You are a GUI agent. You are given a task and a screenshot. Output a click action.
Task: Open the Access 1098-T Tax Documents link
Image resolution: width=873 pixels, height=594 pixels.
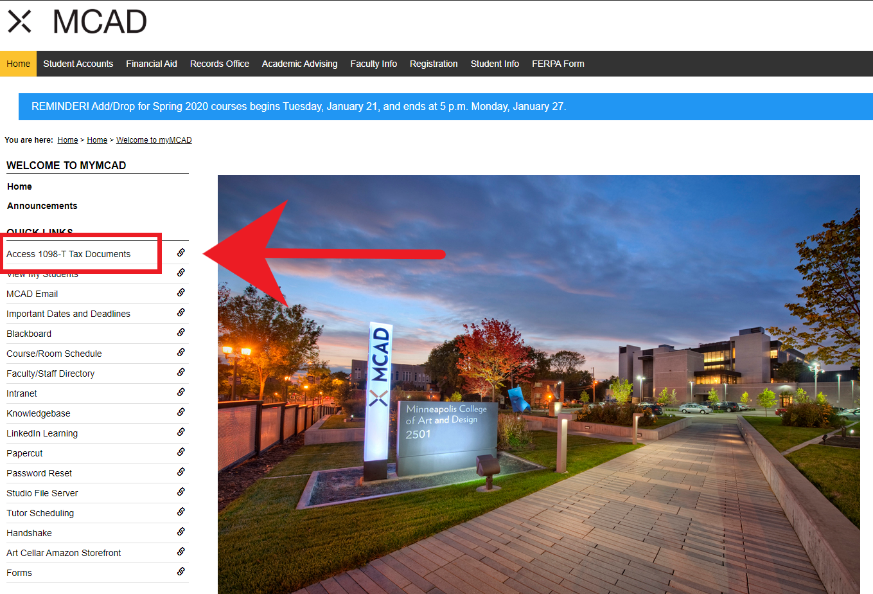tap(69, 254)
